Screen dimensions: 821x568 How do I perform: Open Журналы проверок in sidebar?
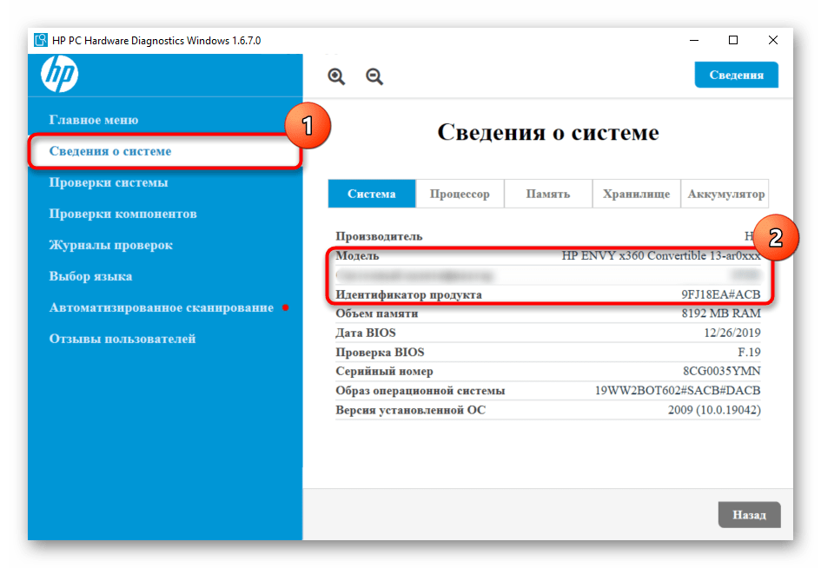pos(110,245)
